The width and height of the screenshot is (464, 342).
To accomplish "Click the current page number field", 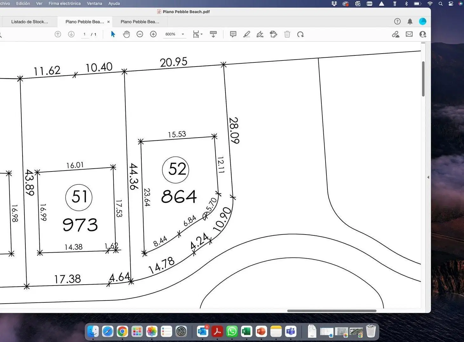I will coord(84,34).
